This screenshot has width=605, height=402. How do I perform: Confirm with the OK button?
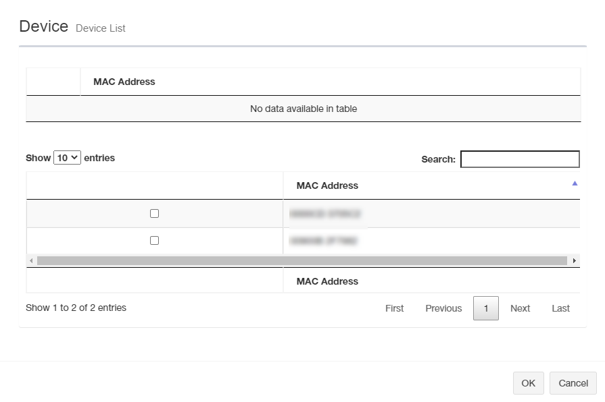pyautogui.click(x=528, y=383)
